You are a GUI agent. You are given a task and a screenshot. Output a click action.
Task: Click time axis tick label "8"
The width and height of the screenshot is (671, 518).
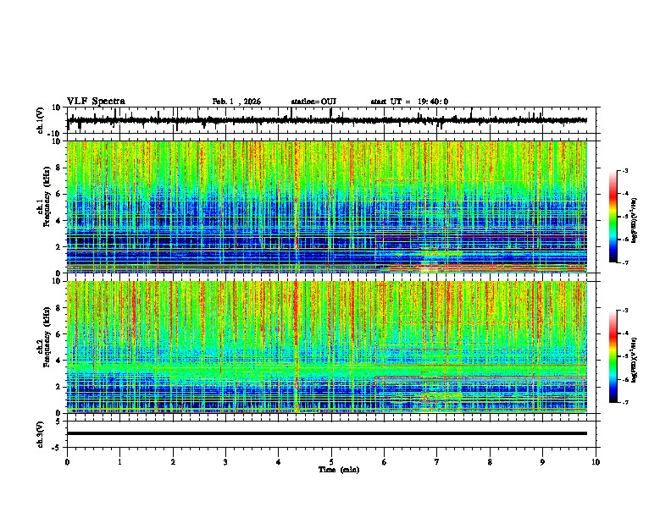pyautogui.click(x=490, y=462)
